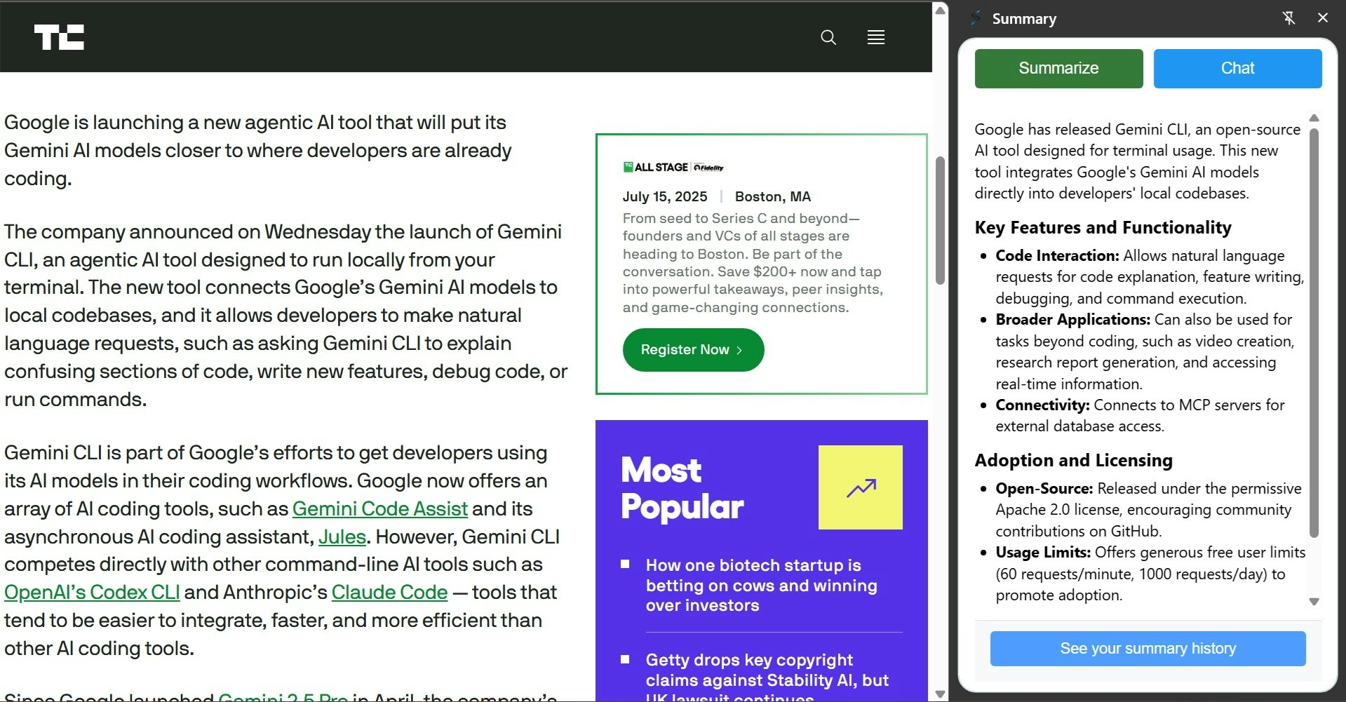Screen dimensions: 1346x702
Task: Click the Code Interaction bullet text
Action: coord(1150,277)
